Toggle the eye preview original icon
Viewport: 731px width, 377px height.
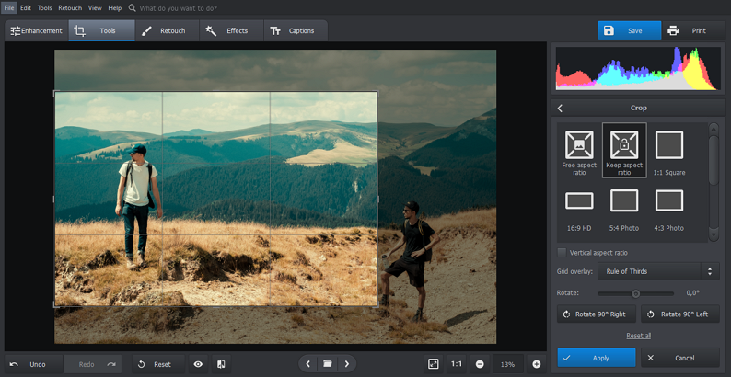[198, 364]
